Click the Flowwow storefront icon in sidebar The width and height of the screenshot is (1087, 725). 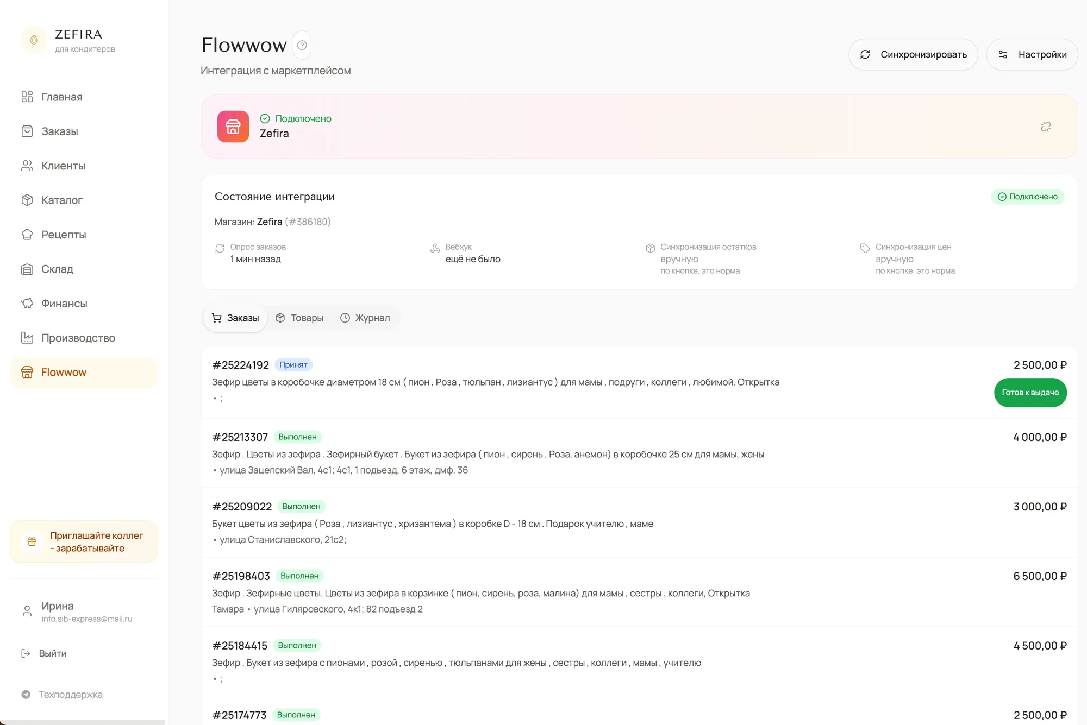[x=27, y=372]
